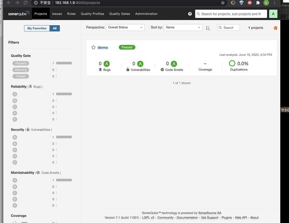Click the green k profile avatar in browser

(266, 3)
